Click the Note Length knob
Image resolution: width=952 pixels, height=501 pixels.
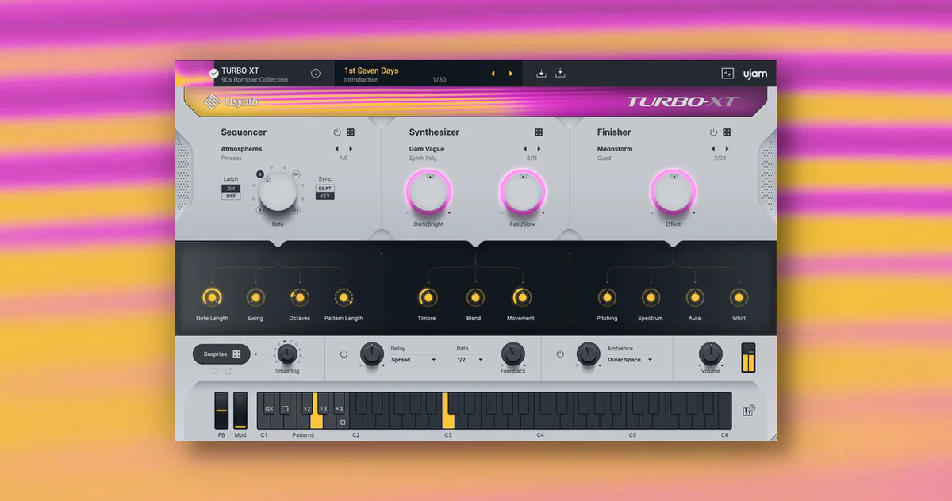tap(212, 297)
